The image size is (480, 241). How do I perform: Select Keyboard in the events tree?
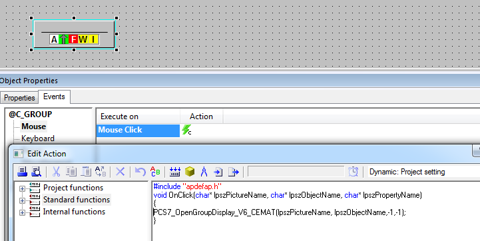(38, 138)
